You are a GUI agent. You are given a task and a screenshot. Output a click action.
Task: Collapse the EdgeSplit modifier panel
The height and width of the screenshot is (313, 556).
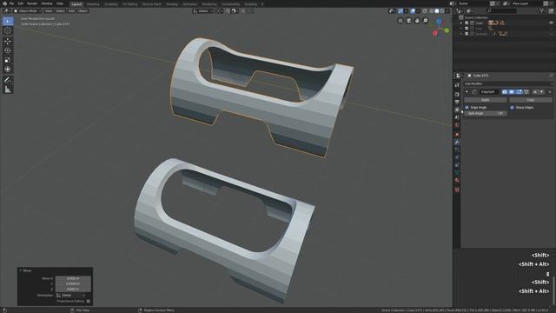(467, 92)
